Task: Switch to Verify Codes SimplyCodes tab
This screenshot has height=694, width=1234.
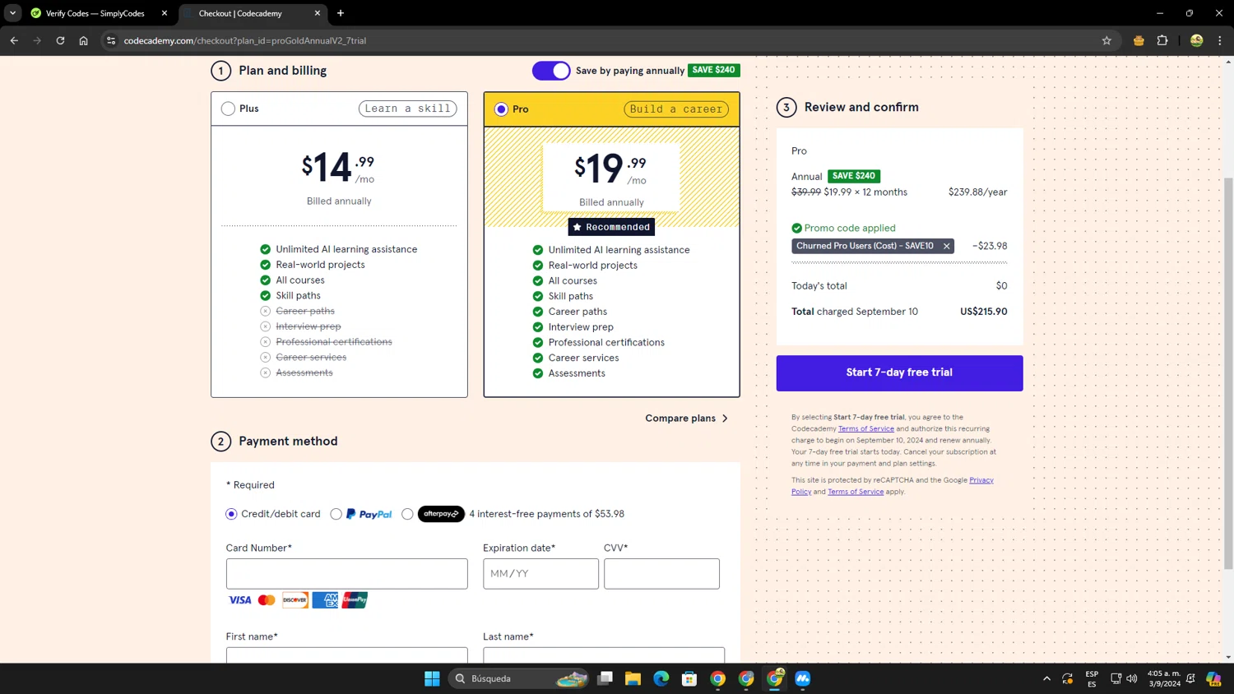Action: (95, 13)
